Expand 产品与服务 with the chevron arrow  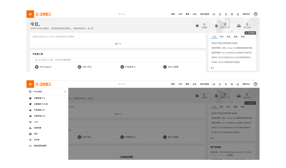click(65, 92)
